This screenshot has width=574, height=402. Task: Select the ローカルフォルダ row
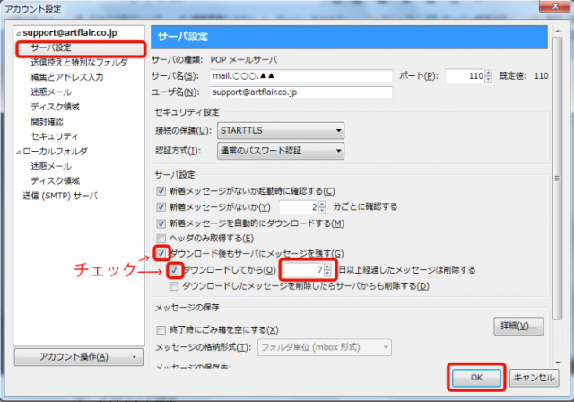(x=55, y=152)
